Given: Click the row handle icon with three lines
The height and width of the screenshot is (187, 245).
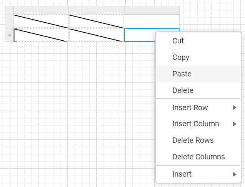Looking at the screenshot, I should tap(9, 34).
